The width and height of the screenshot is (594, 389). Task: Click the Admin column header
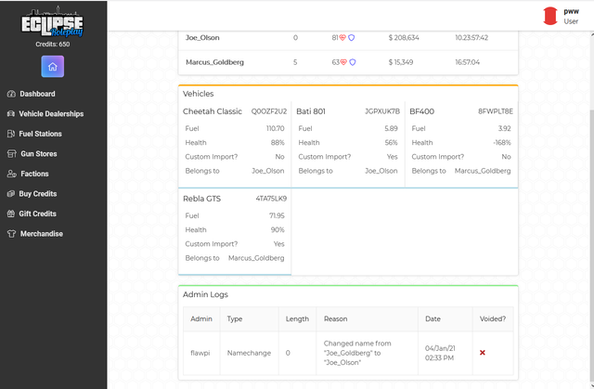click(x=201, y=319)
